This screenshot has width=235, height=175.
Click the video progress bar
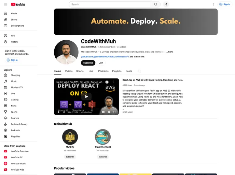[x=86, y=109]
